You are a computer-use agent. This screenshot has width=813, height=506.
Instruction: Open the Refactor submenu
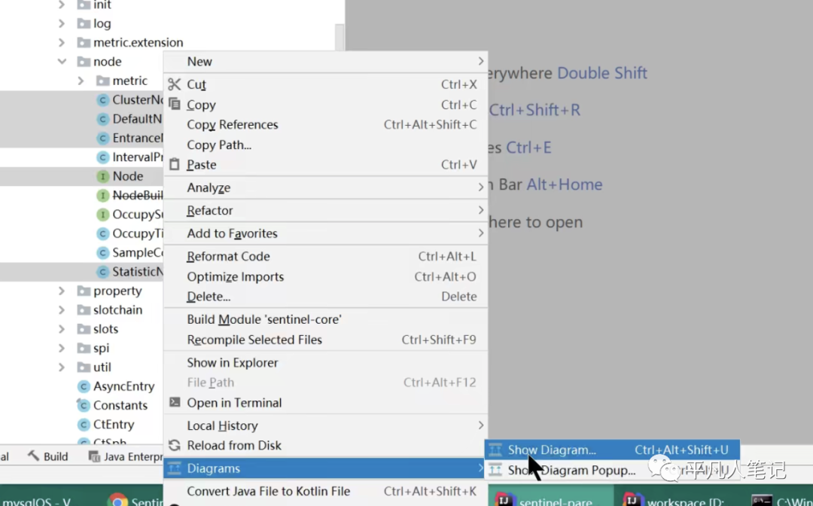pos(326,211)
